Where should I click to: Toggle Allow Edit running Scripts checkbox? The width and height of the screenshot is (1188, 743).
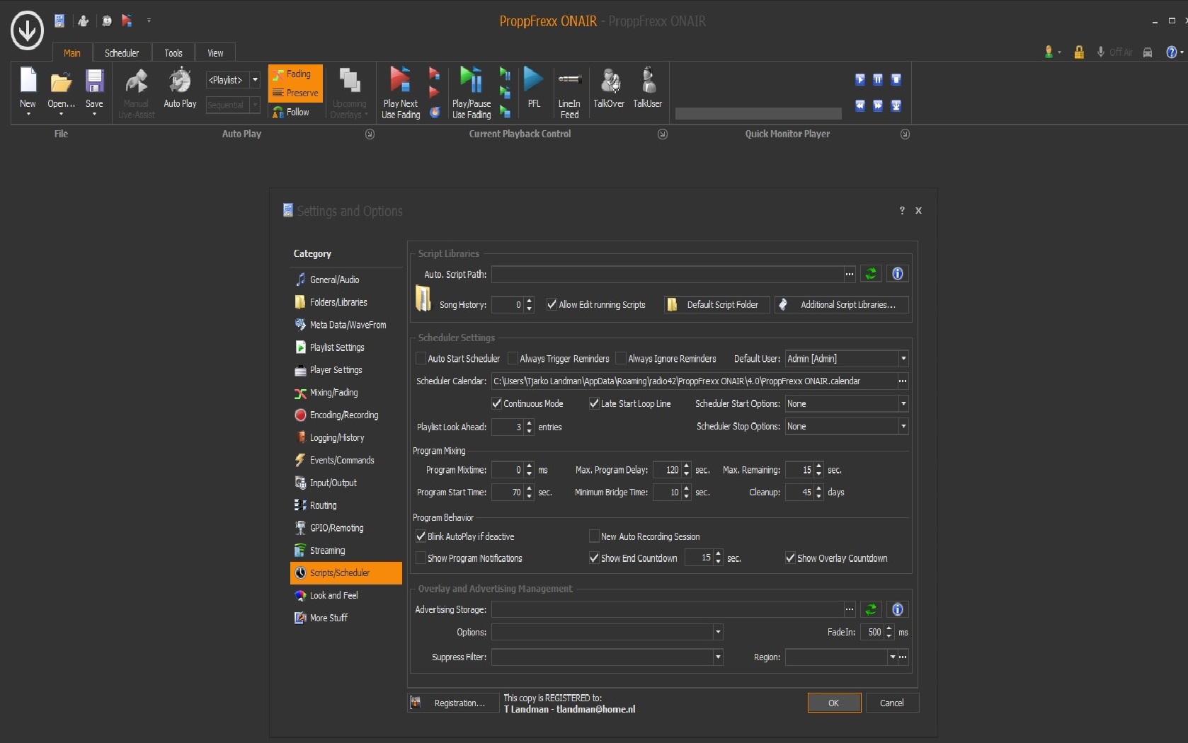tap(552, 305)
